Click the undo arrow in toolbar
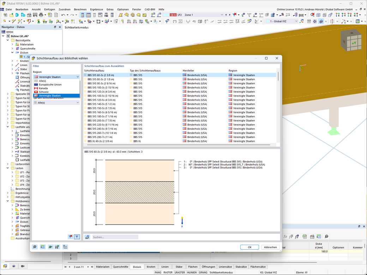The image size is (367, 275). [63, 15]
